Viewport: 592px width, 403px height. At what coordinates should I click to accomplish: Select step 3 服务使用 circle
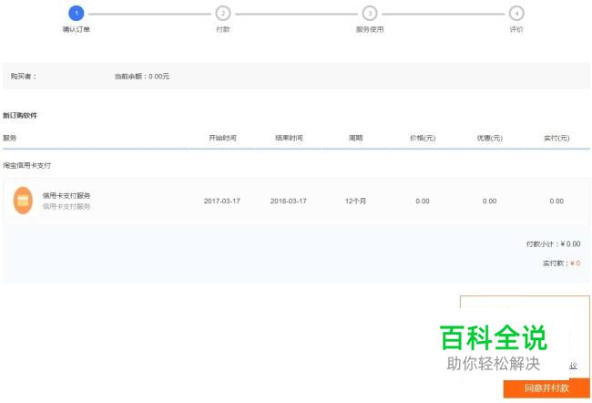pos(370,14)
